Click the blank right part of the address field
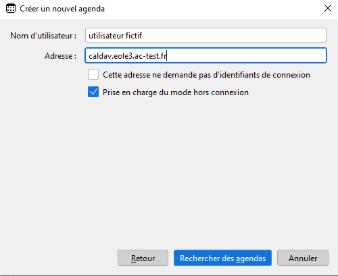The height and width of the screenshot is (276, 338). pos(247,55)
